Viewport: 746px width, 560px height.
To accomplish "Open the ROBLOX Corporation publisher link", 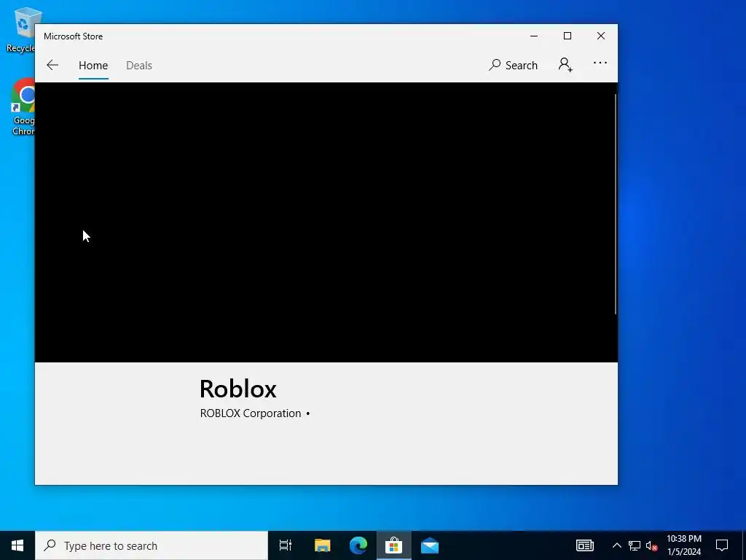I will (x=251, y=413).
